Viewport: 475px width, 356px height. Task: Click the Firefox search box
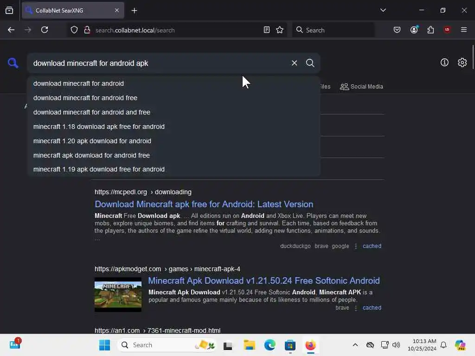click(x=333, y=30)
